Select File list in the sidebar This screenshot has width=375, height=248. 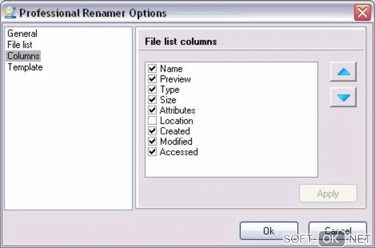click(20, 45)
